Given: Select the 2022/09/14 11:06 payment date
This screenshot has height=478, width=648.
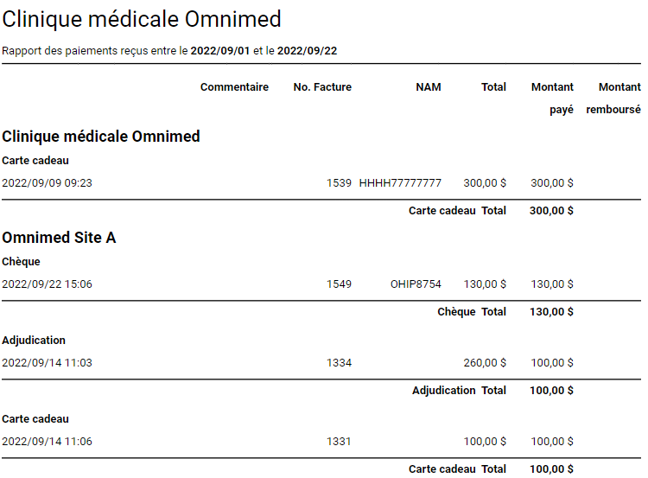Looking at the screenshot, I should click(47, 442).
